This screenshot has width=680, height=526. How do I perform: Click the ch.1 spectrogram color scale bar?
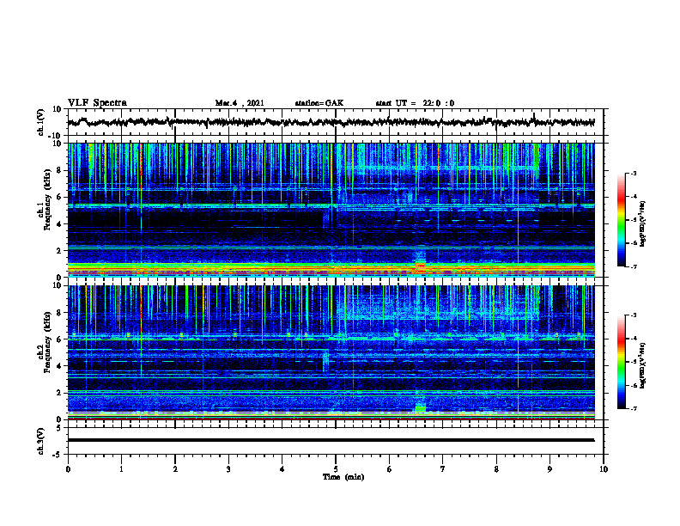[x=622, y=220]
